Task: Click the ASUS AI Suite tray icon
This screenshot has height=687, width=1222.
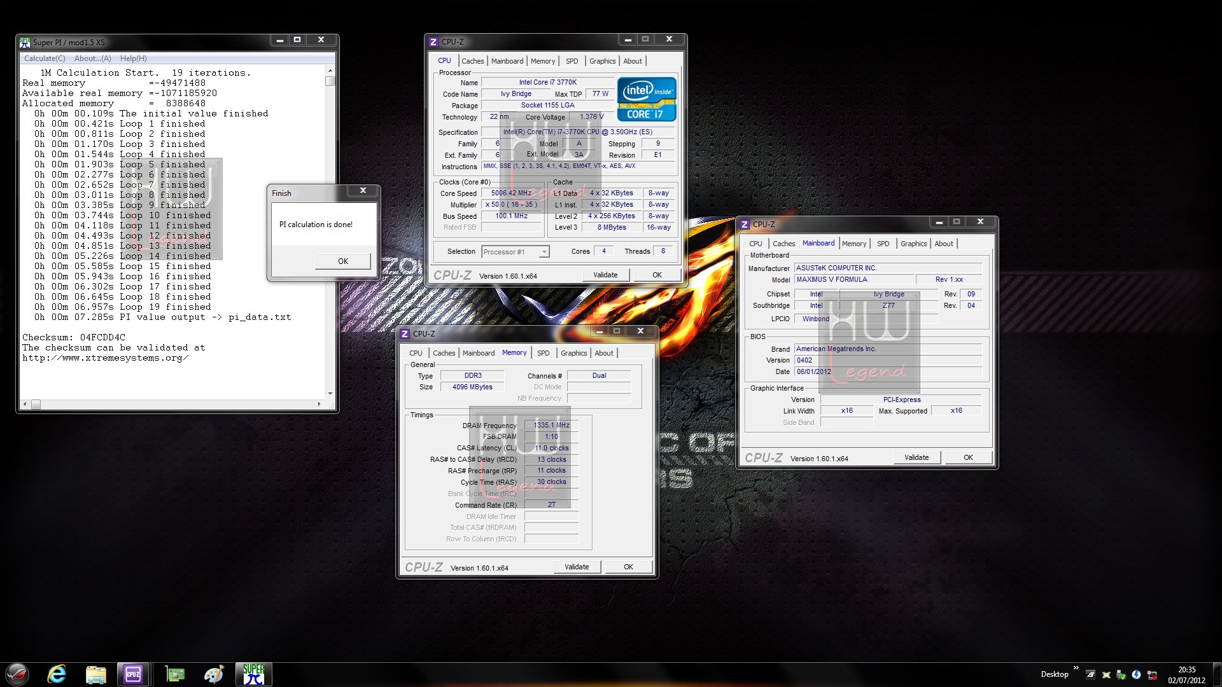Action: click(x=1091, y=674)
